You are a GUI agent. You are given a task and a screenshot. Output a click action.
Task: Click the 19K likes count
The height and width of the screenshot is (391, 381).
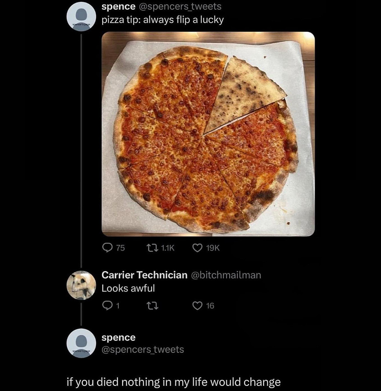tap(213, 248)
